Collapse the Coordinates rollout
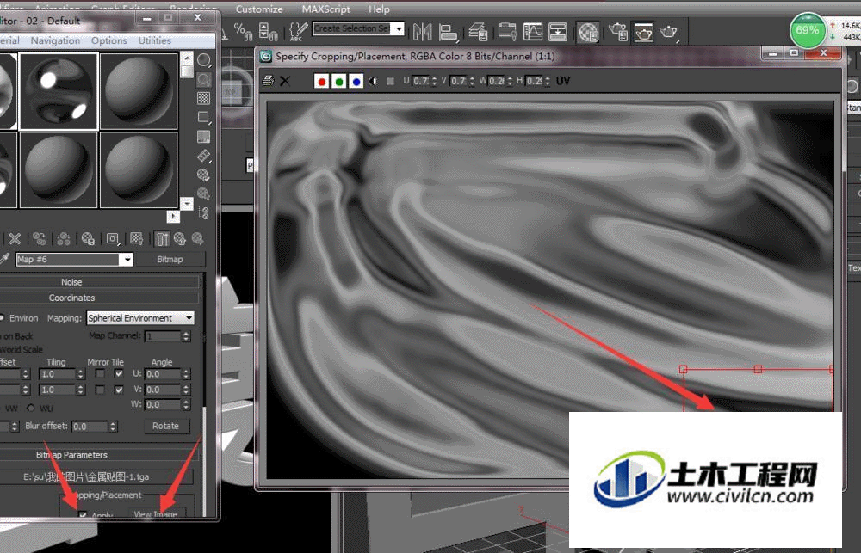This screenshot has height=553, width=861. (x=71, y=298)
